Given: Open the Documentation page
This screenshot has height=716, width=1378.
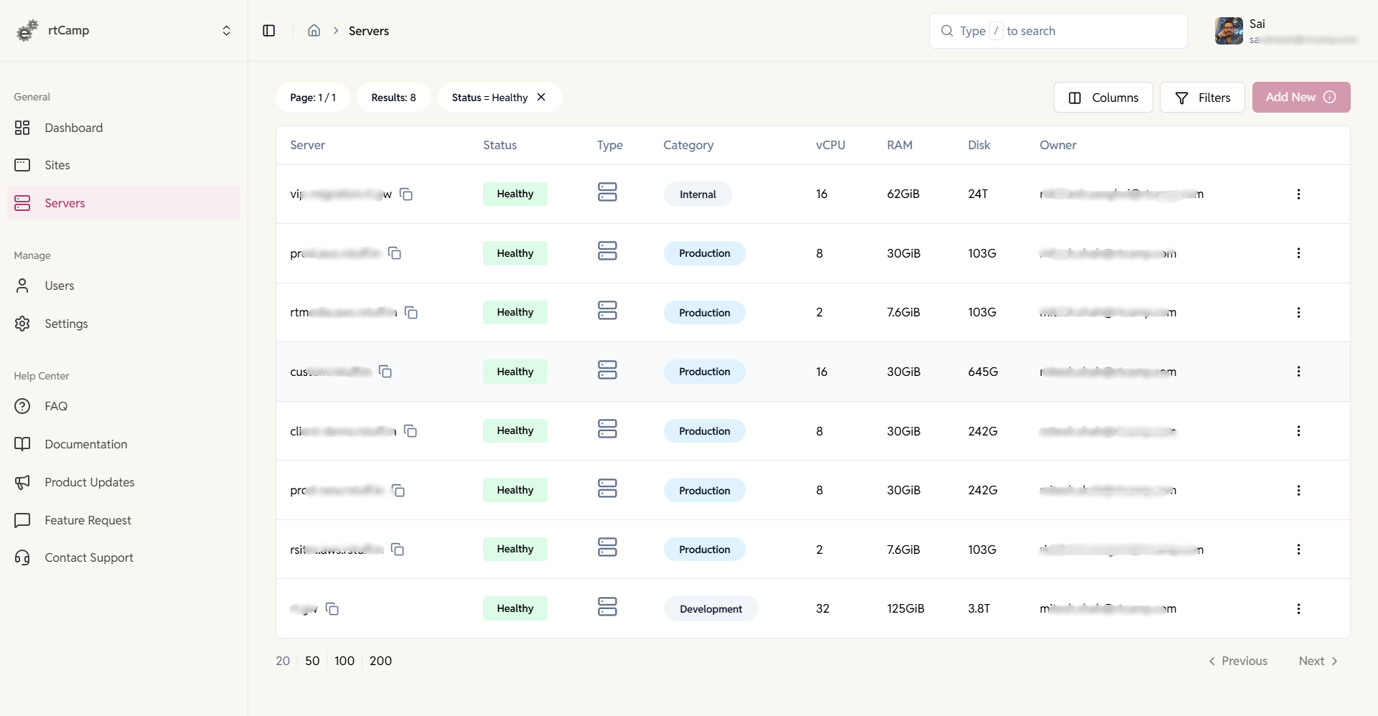Looking at the screenshot, I should (85, 444).
